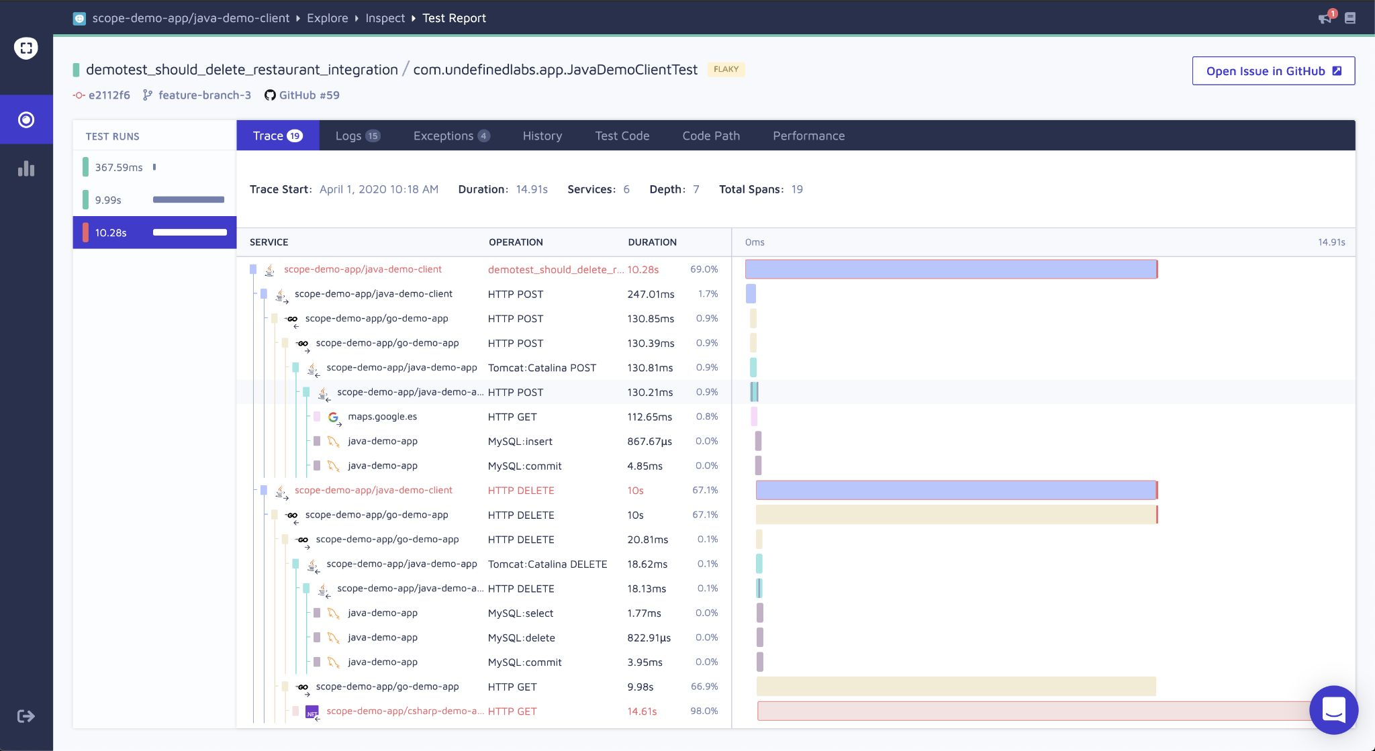Open pull request GitHub #59 link

[310, 95]
